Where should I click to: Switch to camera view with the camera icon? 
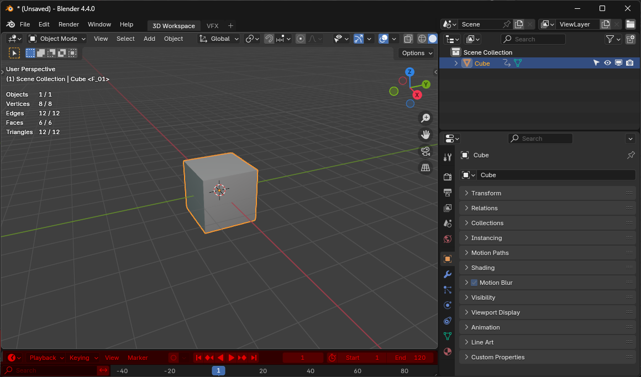click(x=425, y=151)
